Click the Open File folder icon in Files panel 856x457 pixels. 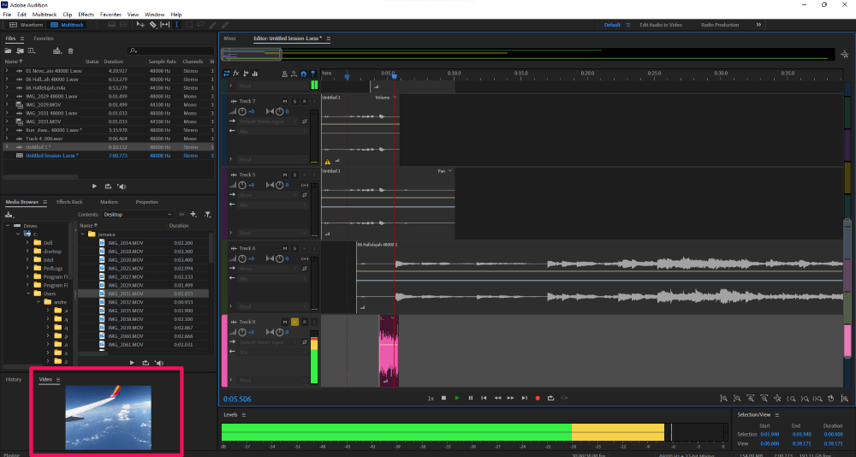pos(9,50)
